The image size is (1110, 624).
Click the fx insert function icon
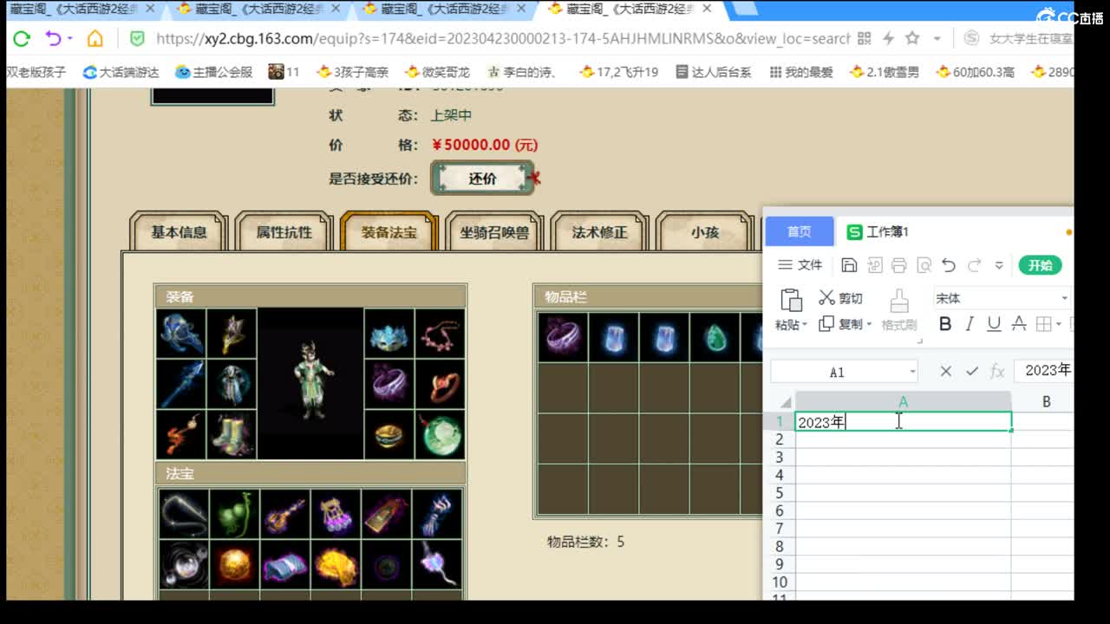tap(997, 371)
